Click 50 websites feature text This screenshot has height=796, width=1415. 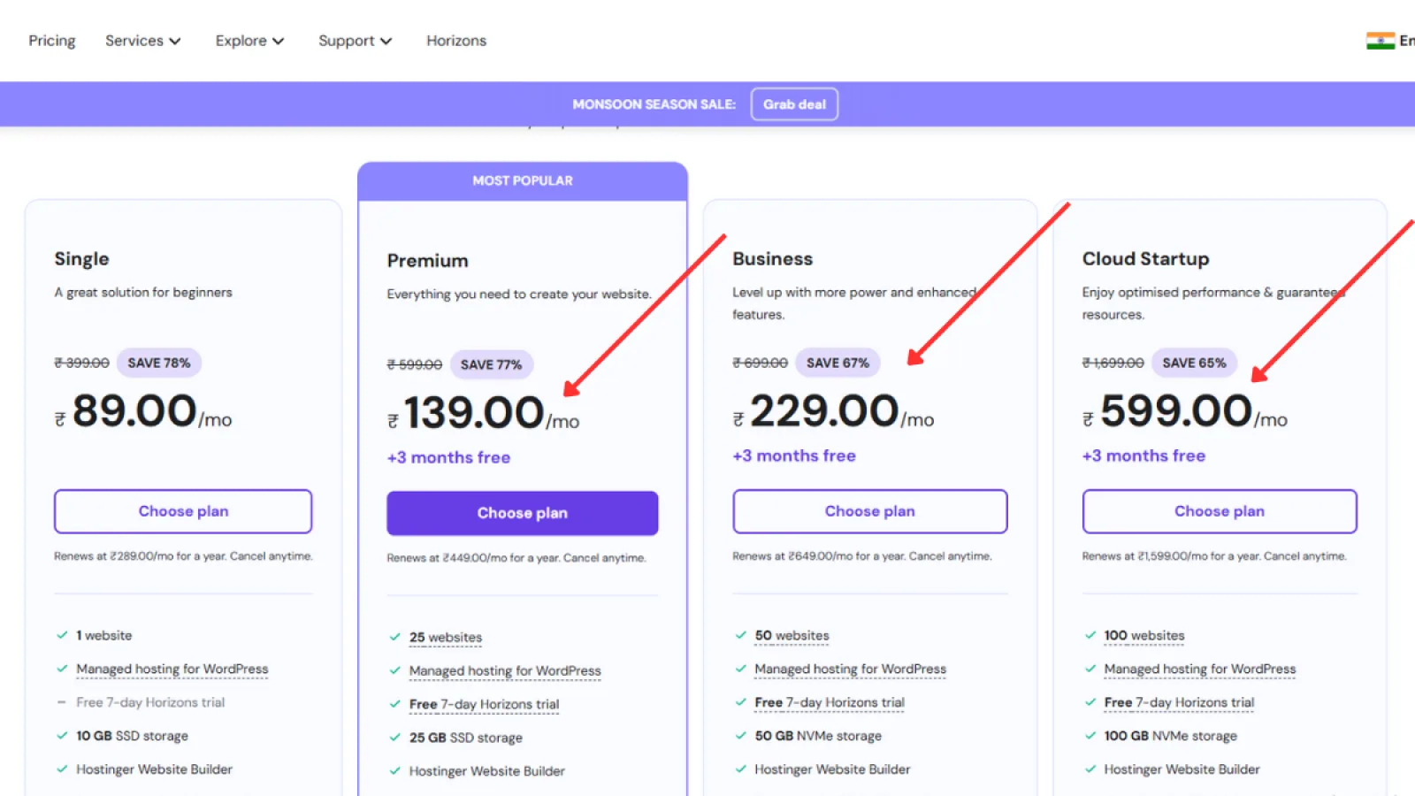(x=792, y=636)
